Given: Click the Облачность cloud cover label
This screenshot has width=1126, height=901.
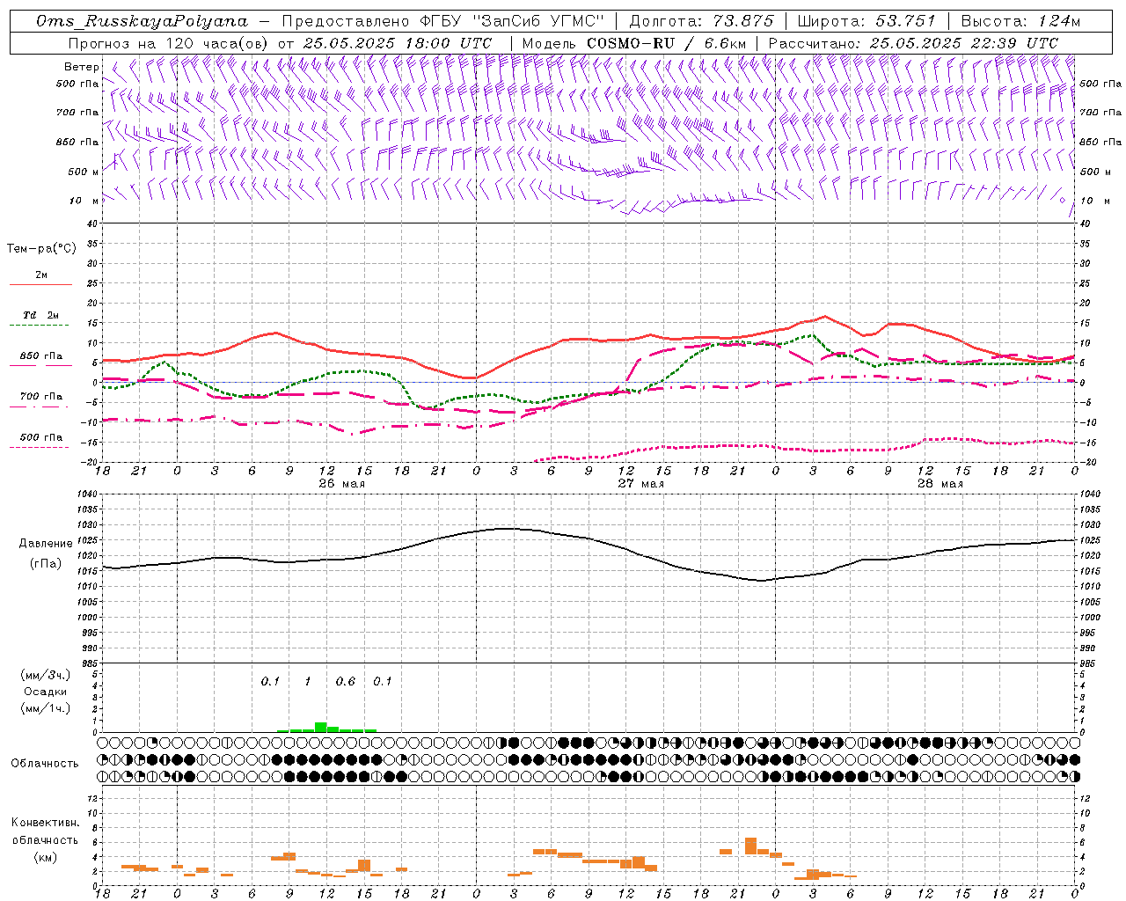Looking at the screenshot, I should [x=45, y=764].
